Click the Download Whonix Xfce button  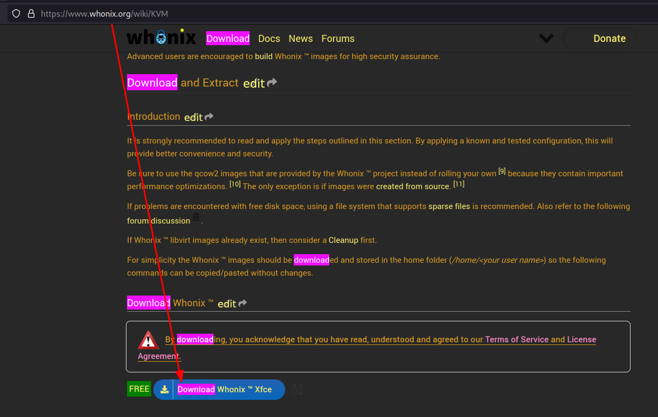click(219, 390)
